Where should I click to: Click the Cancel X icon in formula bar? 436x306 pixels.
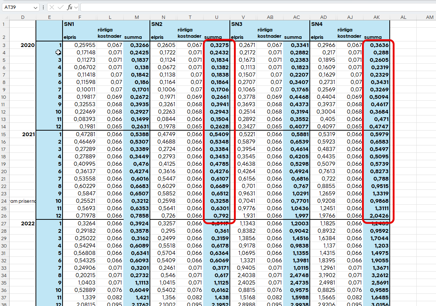[52, 7]
